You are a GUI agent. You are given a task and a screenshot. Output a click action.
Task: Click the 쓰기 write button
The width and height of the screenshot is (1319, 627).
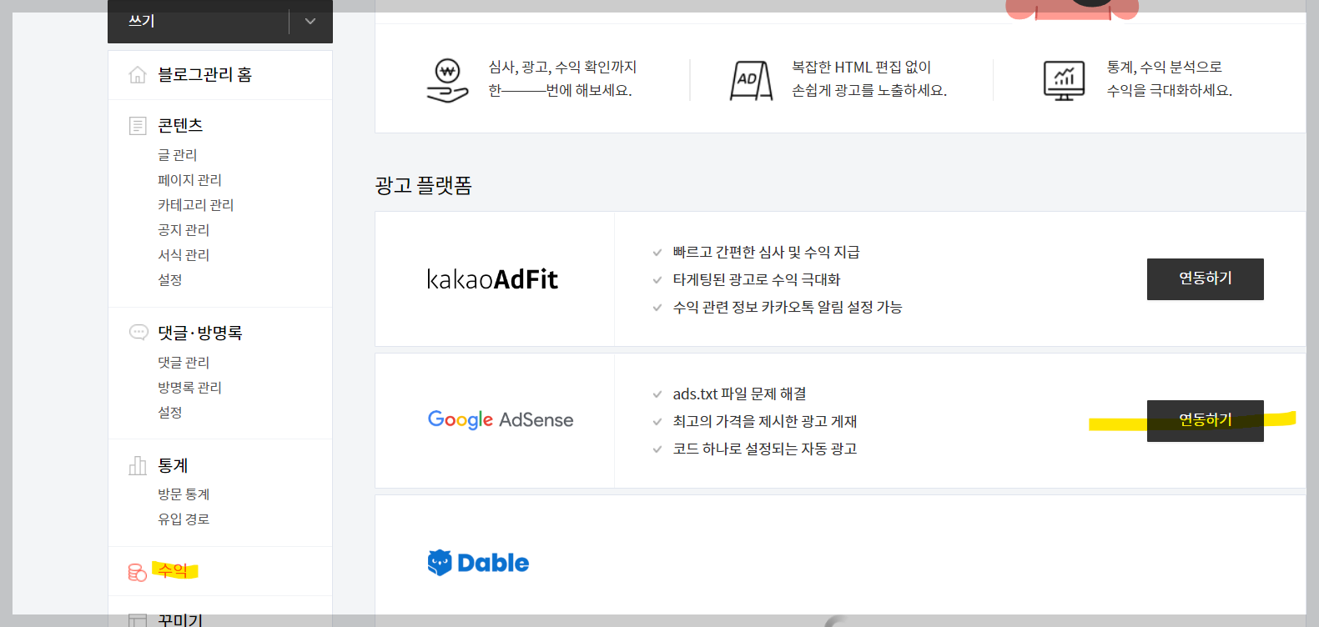click(199, 21)
